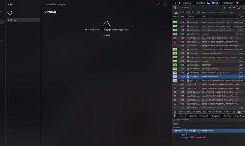The image size is (245, 146).
Task: Click the user avatar icon
Action: 165,5
